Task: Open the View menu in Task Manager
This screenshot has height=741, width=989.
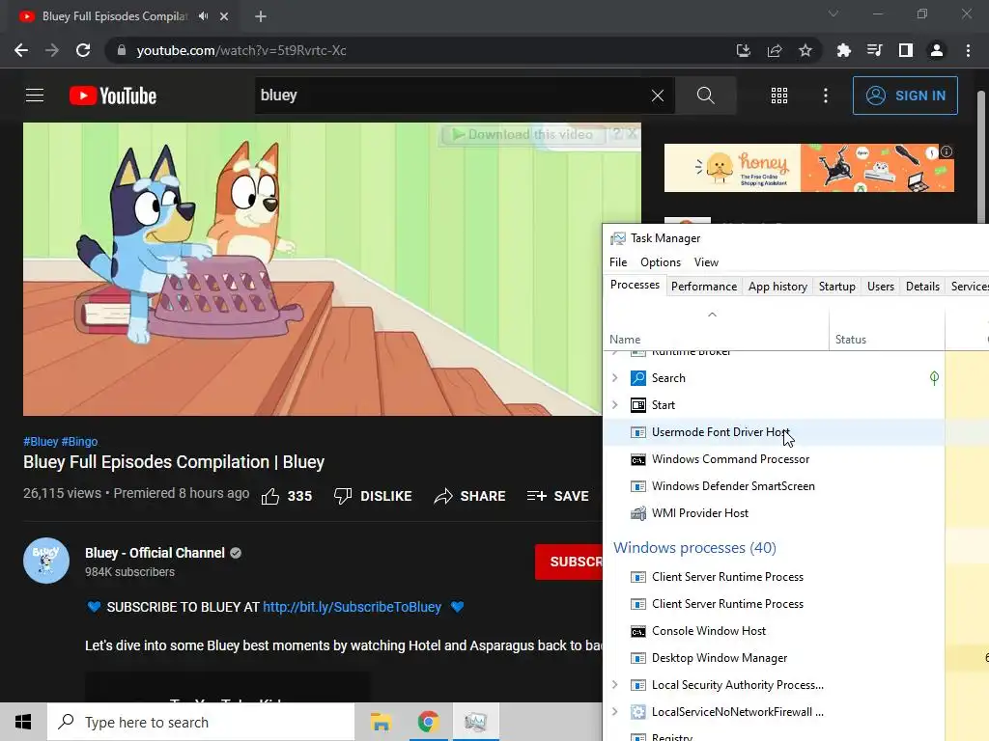Action: (706, 262)
